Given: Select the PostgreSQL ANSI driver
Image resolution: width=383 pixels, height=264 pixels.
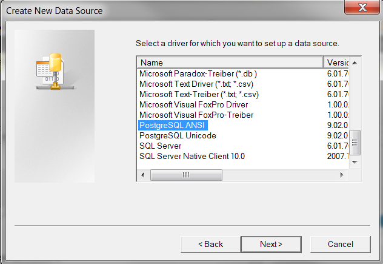Looking at the screenshot, I should pos(173,125).
